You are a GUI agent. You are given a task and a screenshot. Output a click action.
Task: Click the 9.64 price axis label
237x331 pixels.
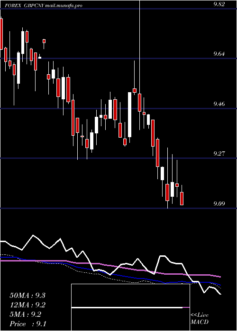[x=219, y=54]
